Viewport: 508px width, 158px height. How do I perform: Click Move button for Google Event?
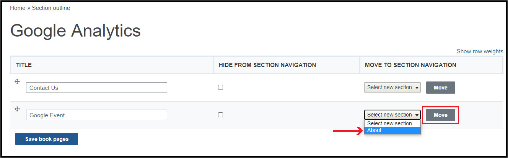(441, 115)
